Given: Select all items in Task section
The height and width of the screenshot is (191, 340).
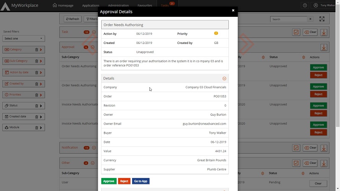Looking at the screenshot, I should point(296,32).
